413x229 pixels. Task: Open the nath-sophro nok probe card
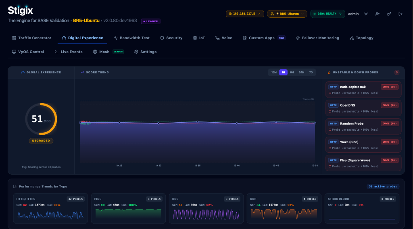(363, 90)
